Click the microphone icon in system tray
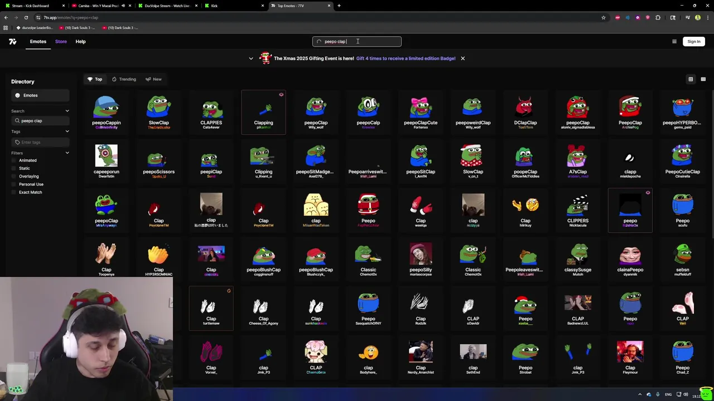The width and height of the screenshot is (714, 401). pos(658,394)
